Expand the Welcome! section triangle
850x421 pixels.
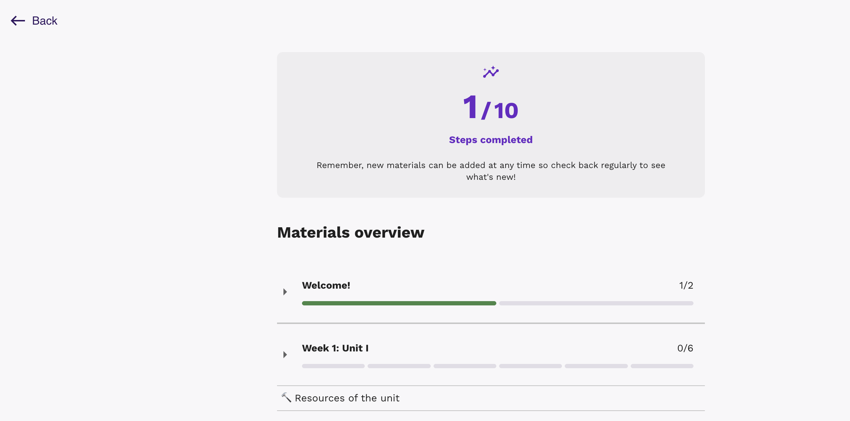tap(285, 292)
